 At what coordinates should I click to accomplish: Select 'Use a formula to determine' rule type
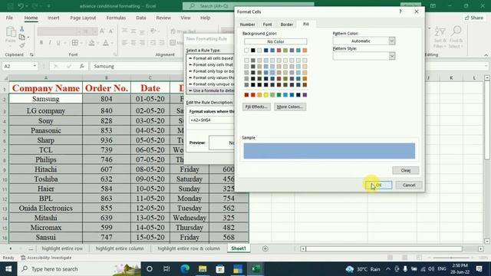(x=211, y=90)
